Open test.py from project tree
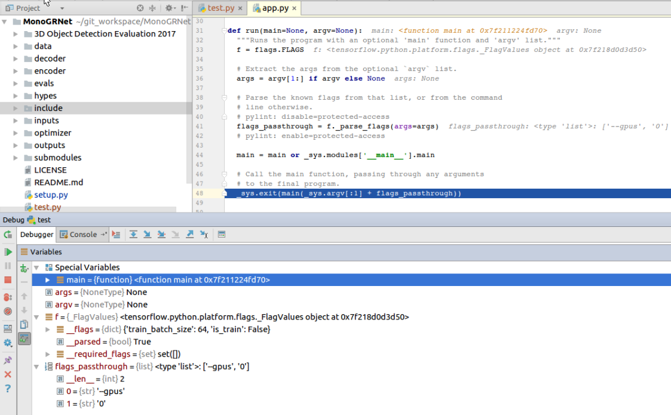671x415 pixels. 47,208
